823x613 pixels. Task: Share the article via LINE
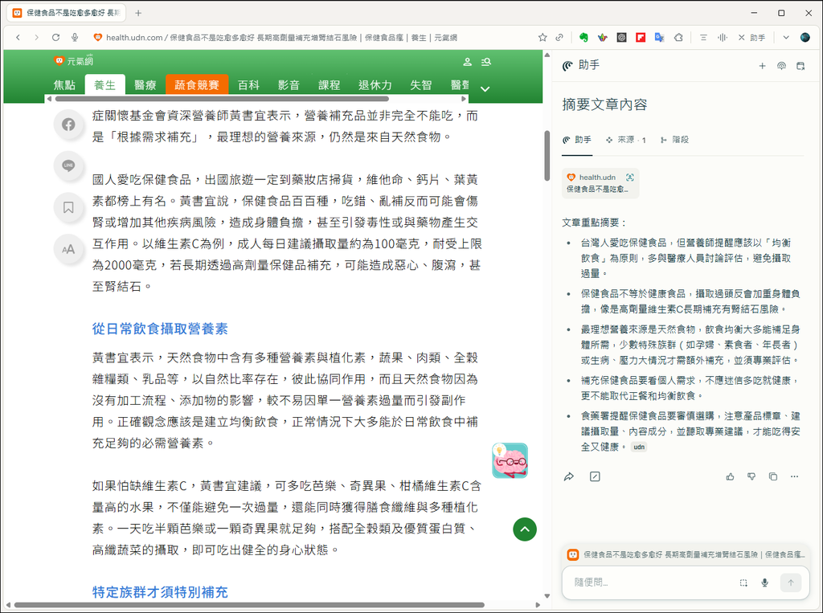coord(68,166)
